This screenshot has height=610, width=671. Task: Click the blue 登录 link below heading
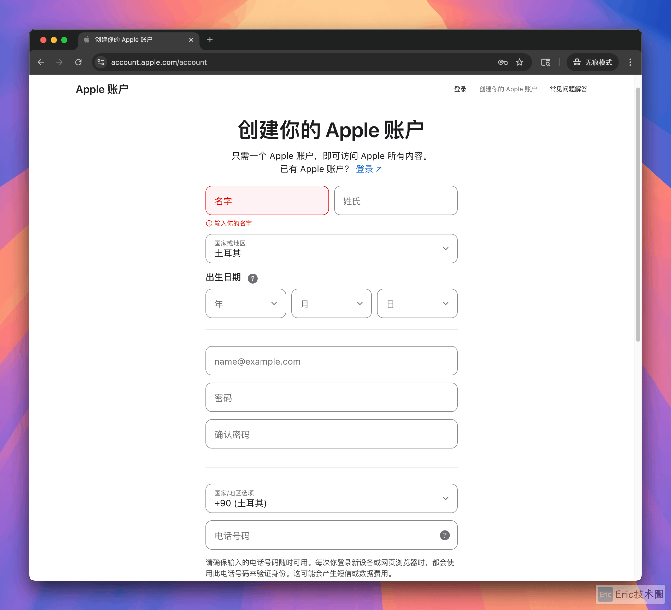point(369,169)
